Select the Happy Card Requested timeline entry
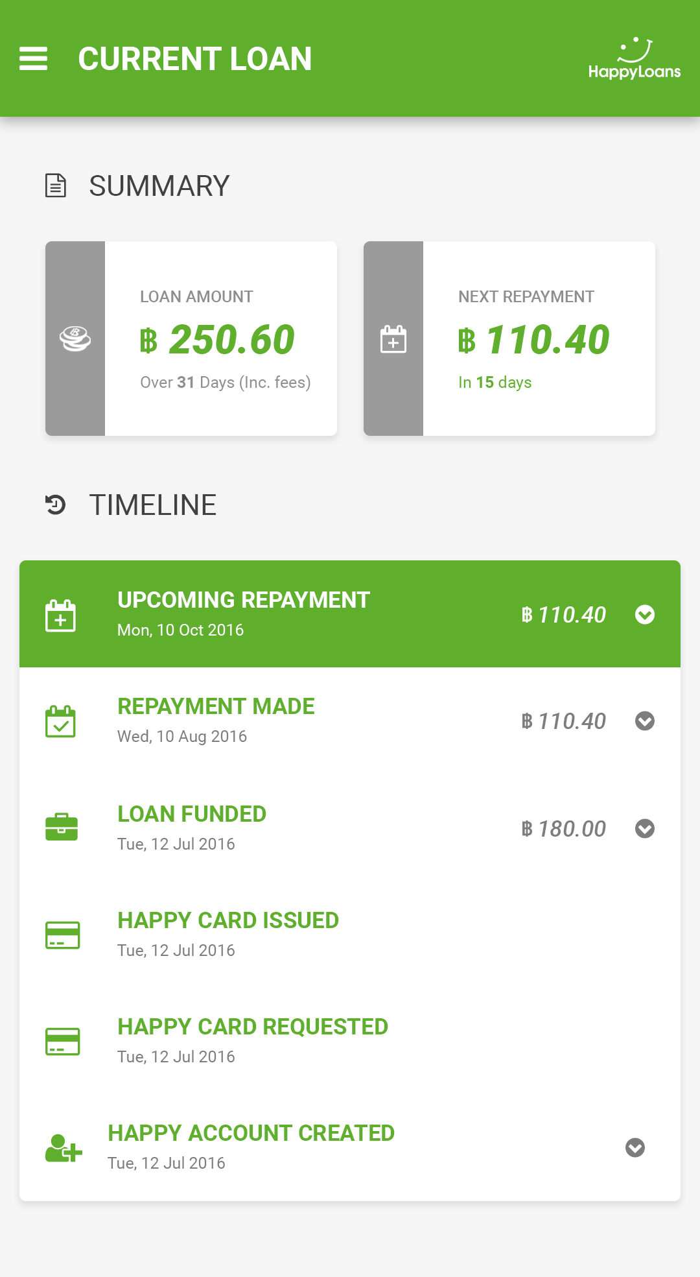The height and width of the screenshot is (1277, 700). click(x=350, y=1042)
